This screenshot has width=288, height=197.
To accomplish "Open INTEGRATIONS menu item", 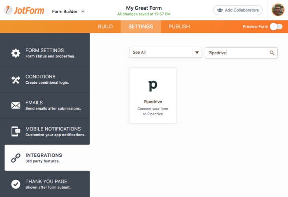I will pyautogui.click(x=47, y=158).
